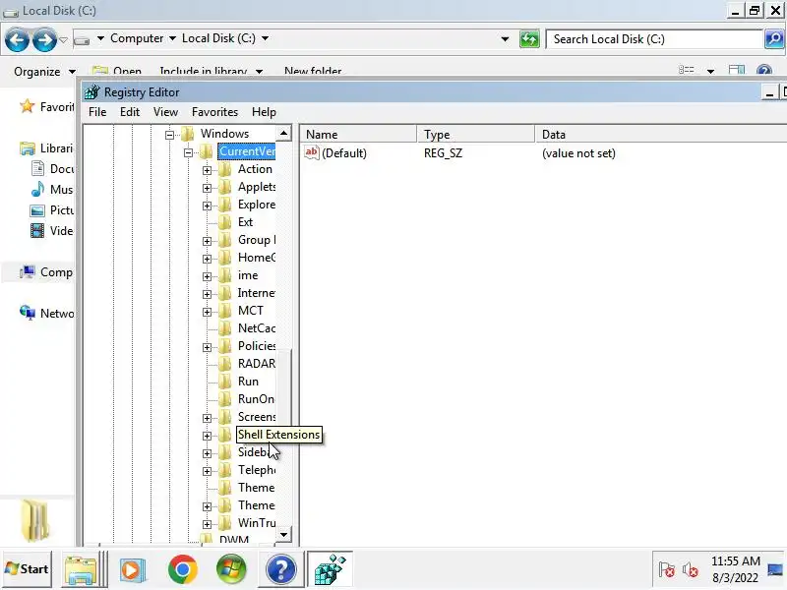Open the View menu in Registry Editor

[165, 112]
